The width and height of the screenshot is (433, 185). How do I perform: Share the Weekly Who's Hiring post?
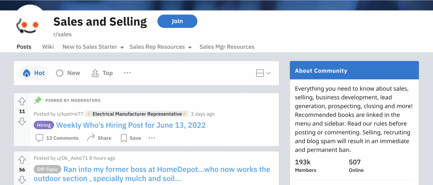(99, 138)
